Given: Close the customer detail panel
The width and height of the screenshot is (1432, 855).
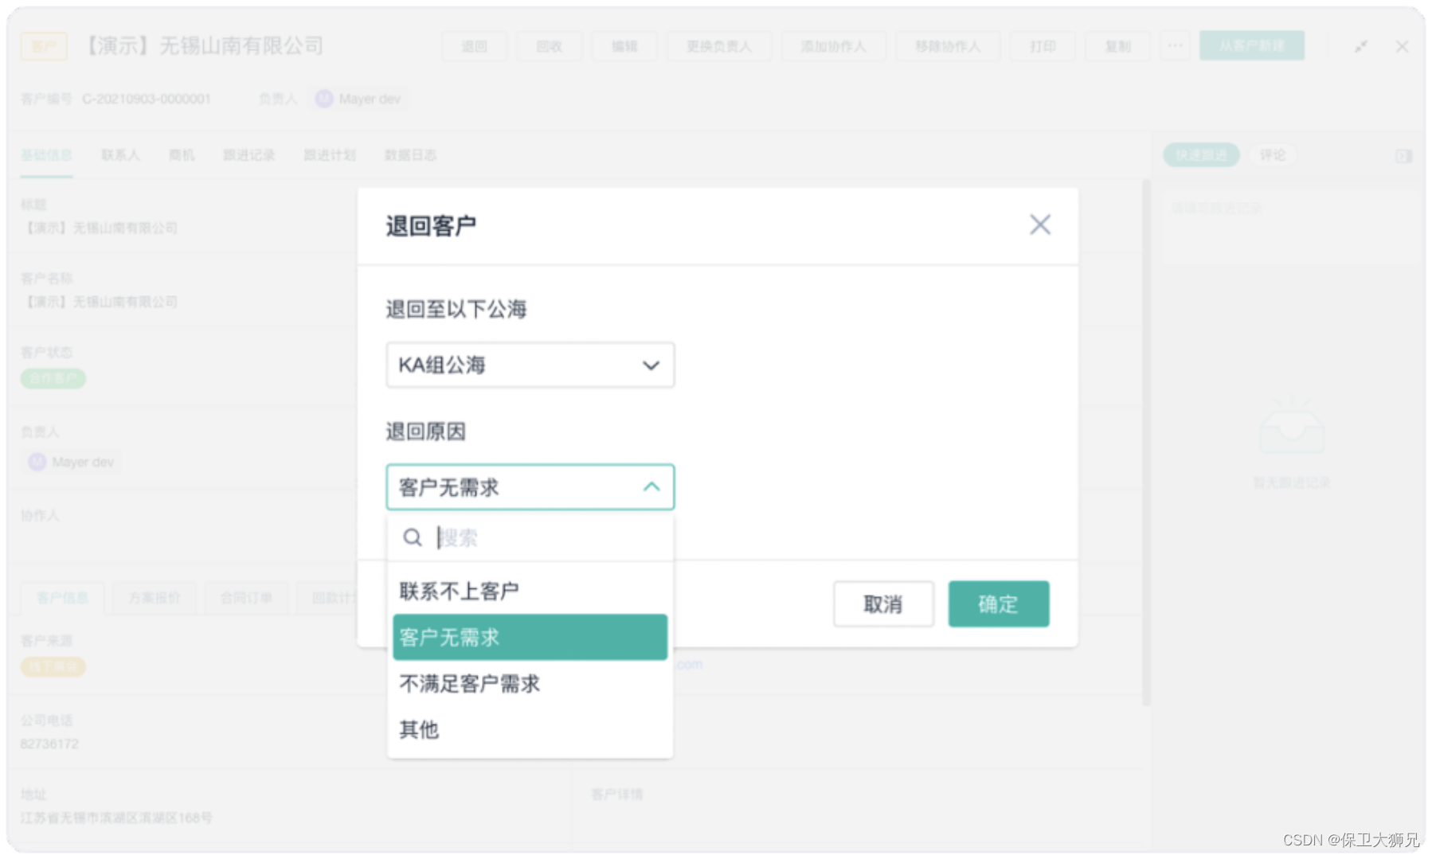Looking at the screenshot, I should 1403,46.
